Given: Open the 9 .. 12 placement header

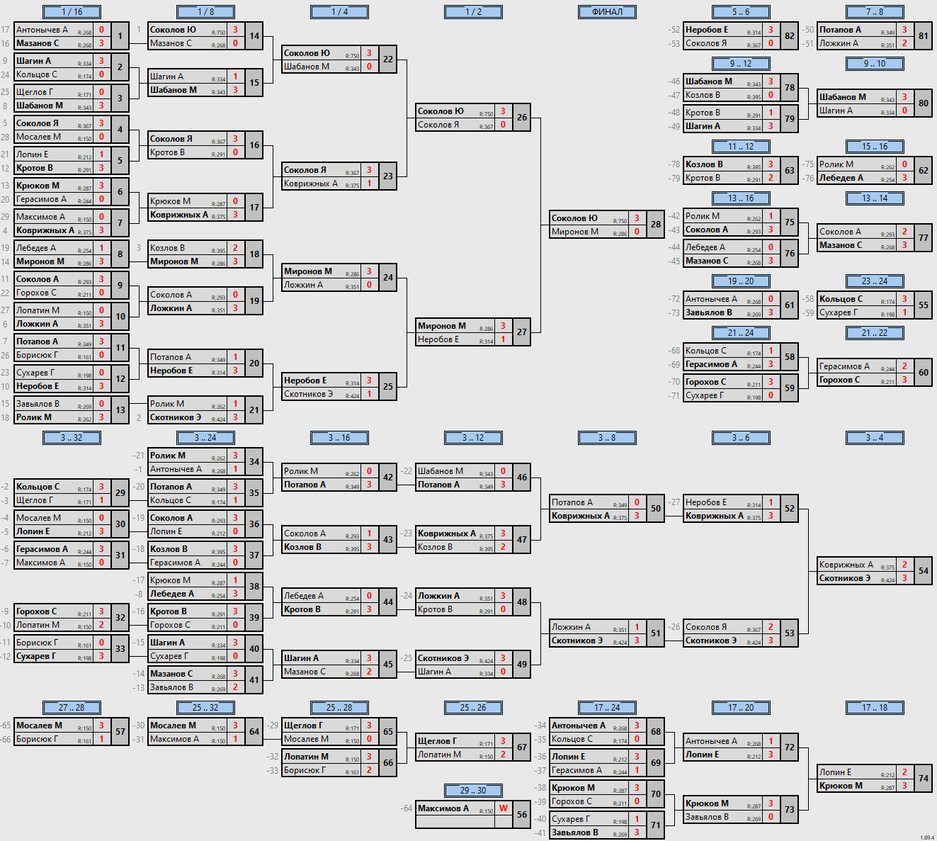Looking at the screenshot, I should pyautogui.click(x=741, y=63).
